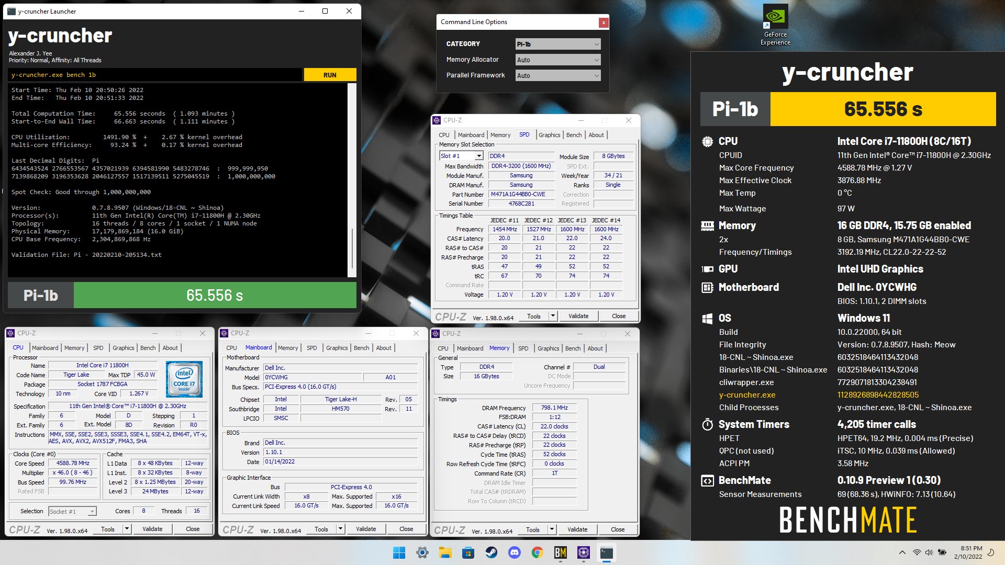Viewport: 1005px width, 565px height.
Task: Click the y-cruncher.exe bench 1b command field
Action: point(155,75)
